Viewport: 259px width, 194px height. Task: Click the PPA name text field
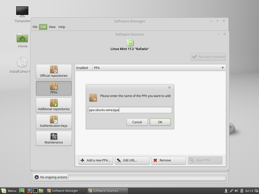pyautogui.click(x=130, y=110)
